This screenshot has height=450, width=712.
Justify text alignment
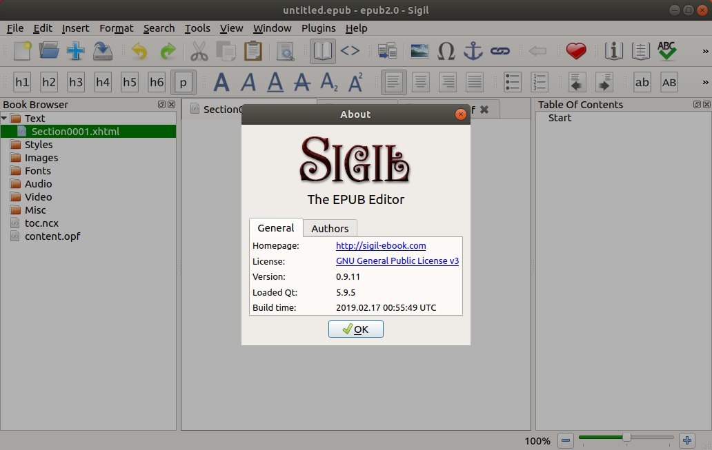coord(475,82)
